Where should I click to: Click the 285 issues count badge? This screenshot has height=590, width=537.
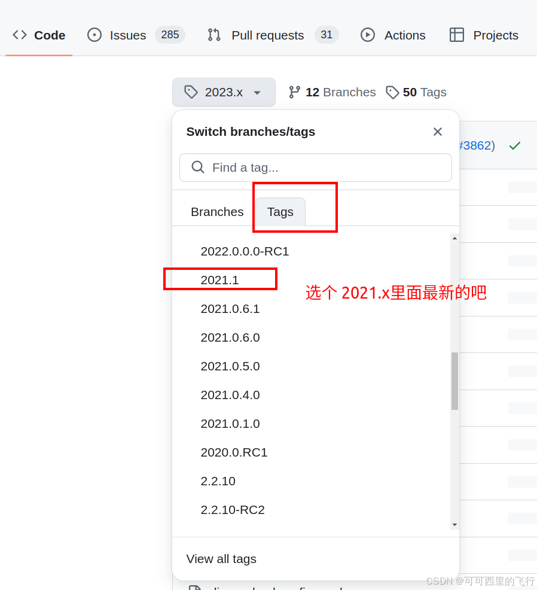tap(170, 35)
